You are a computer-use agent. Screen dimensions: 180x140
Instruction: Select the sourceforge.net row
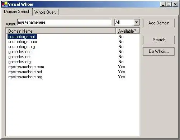coord(73,37)
